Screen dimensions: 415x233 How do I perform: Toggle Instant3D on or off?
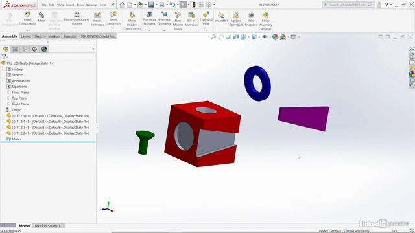coord(221,17)
